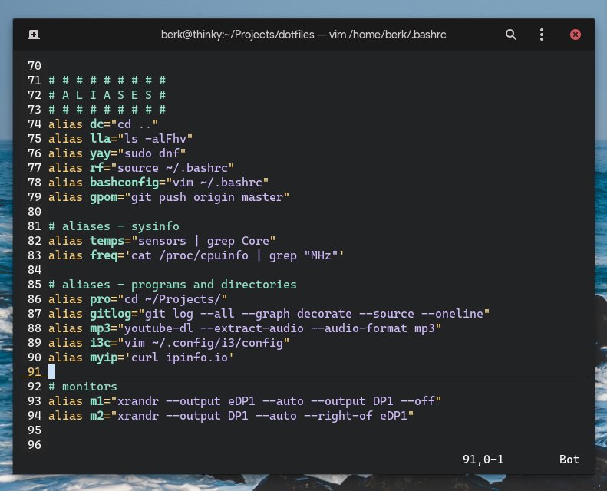This screenshot has height=491, width=607.
Task: Click the new tab icon in title bar
Action: [x=34, y=35]
